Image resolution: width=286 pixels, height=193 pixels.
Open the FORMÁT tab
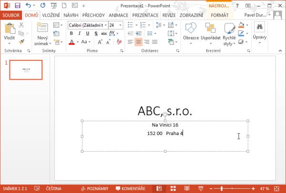[x=220, y=15]
